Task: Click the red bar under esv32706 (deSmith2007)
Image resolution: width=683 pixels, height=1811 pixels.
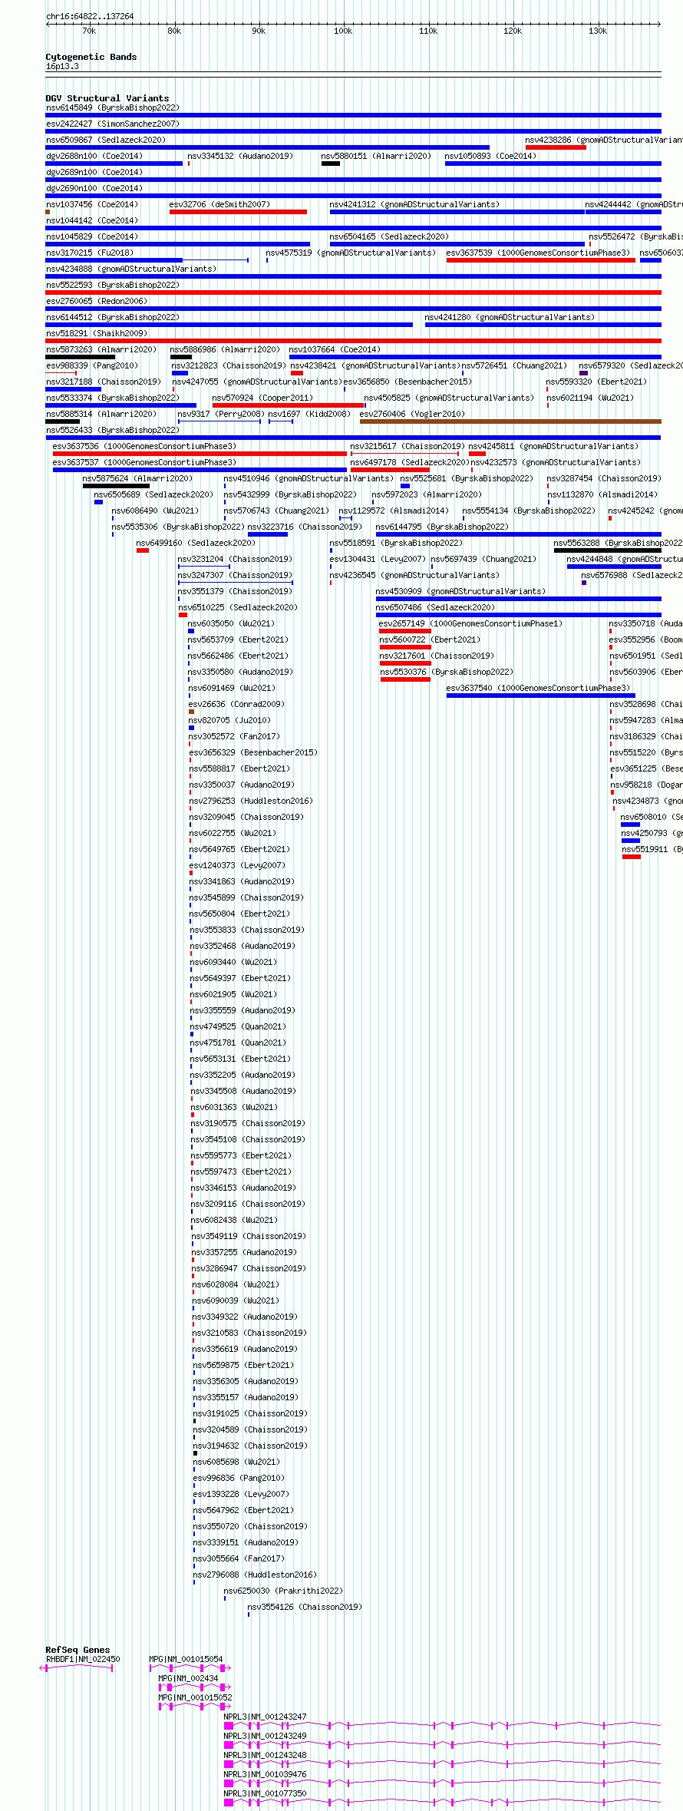Action: [238, 212]
